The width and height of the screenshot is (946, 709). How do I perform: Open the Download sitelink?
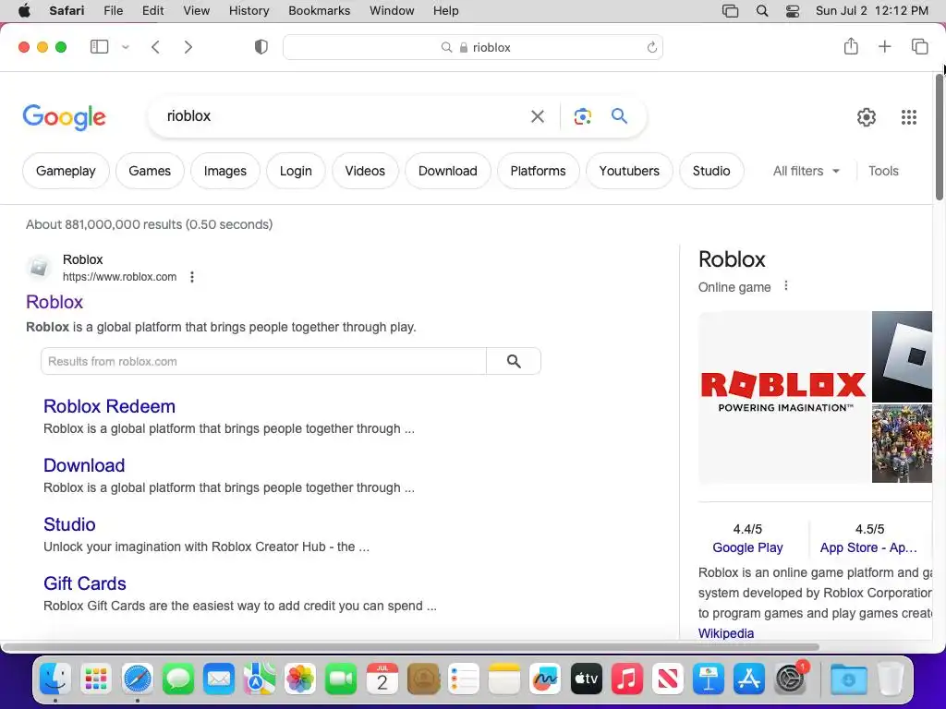(x=84, y=465)
